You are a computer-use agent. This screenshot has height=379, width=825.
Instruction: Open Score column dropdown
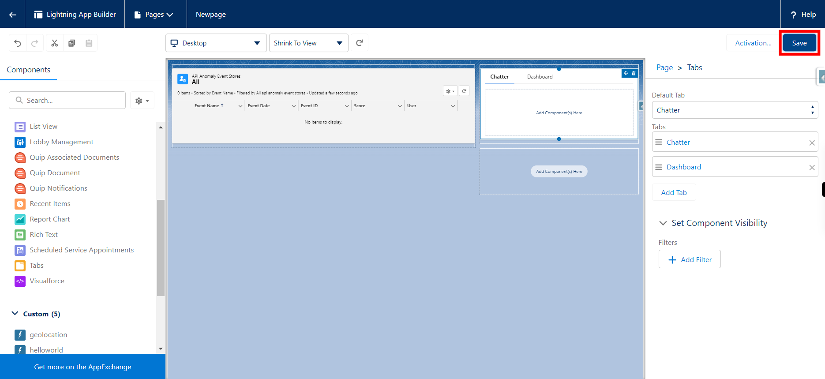point(400,106)
